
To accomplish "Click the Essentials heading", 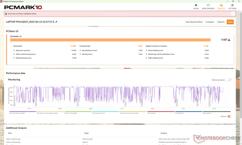I will (18, 46).
